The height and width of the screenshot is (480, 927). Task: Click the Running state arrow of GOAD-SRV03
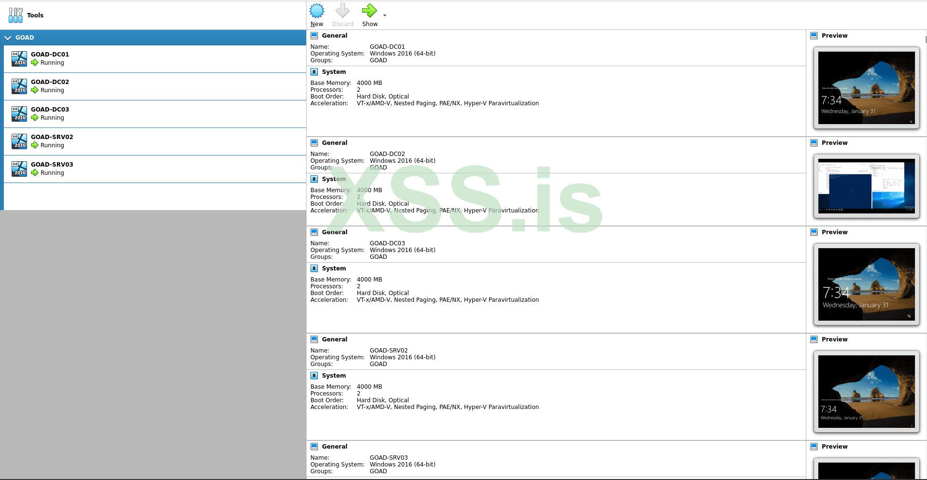35,173
